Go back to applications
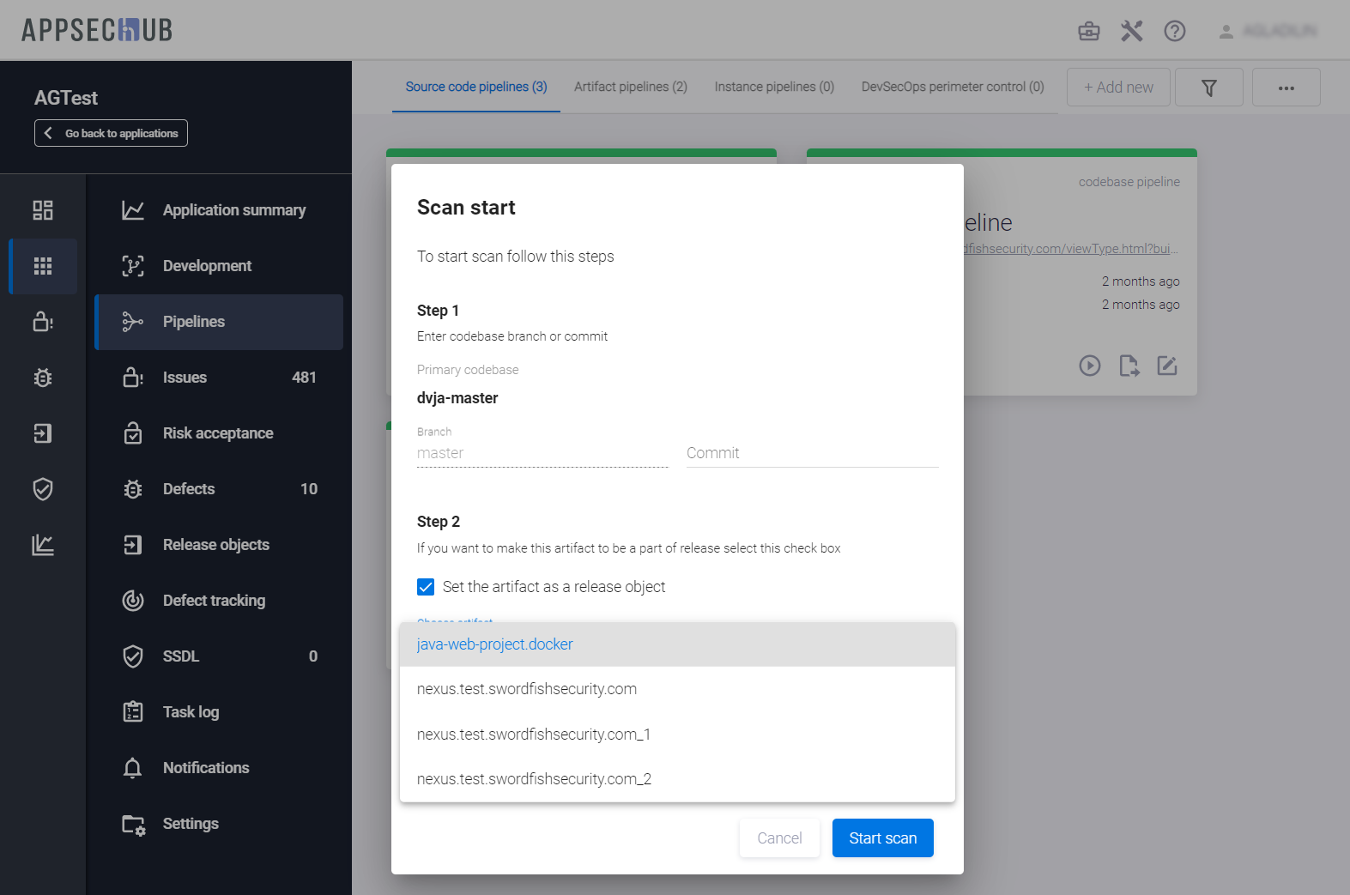1350x895 pixels. click(111, 133)
